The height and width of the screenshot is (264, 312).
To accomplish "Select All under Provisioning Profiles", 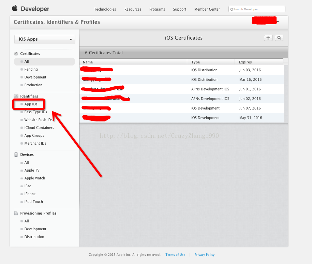I will [27, 221].
